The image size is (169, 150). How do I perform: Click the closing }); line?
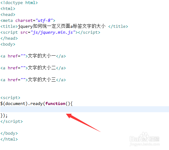pos(4,116)
